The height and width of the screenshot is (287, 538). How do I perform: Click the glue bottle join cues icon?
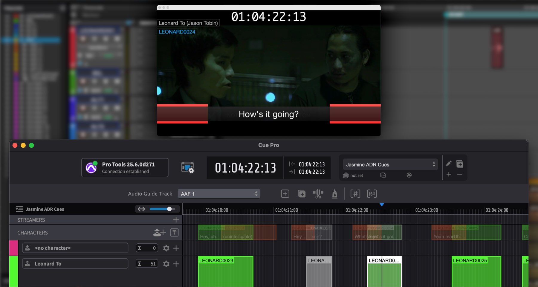coord(335,194)
